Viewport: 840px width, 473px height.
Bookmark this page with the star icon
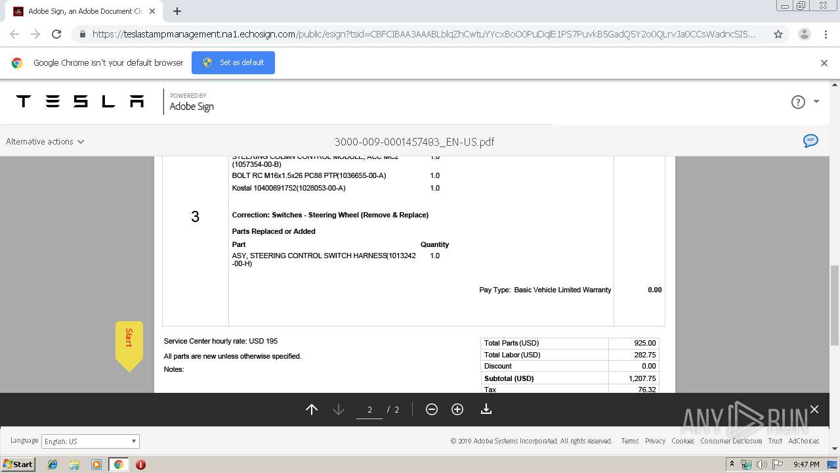point(778,34)
